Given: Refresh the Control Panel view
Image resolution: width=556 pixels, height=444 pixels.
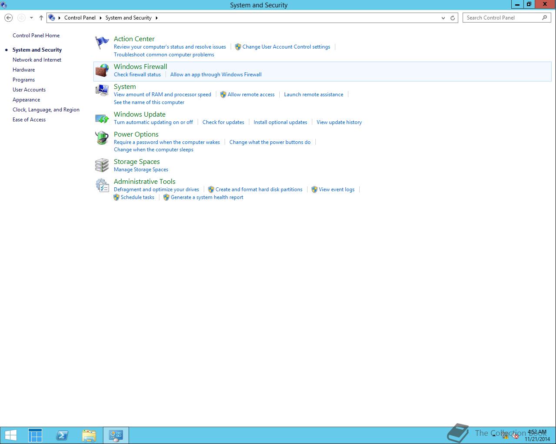Looking at the screenshot, I should [x=453, y=18].
